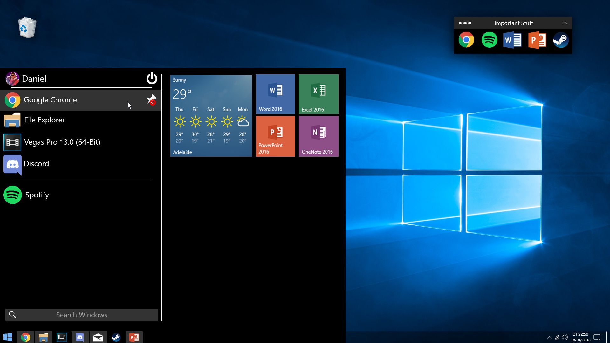The width and height of the screenshot is (610, 343).
Task: Click the Vegas Pro taskbar icon
Action: (62, 337)
